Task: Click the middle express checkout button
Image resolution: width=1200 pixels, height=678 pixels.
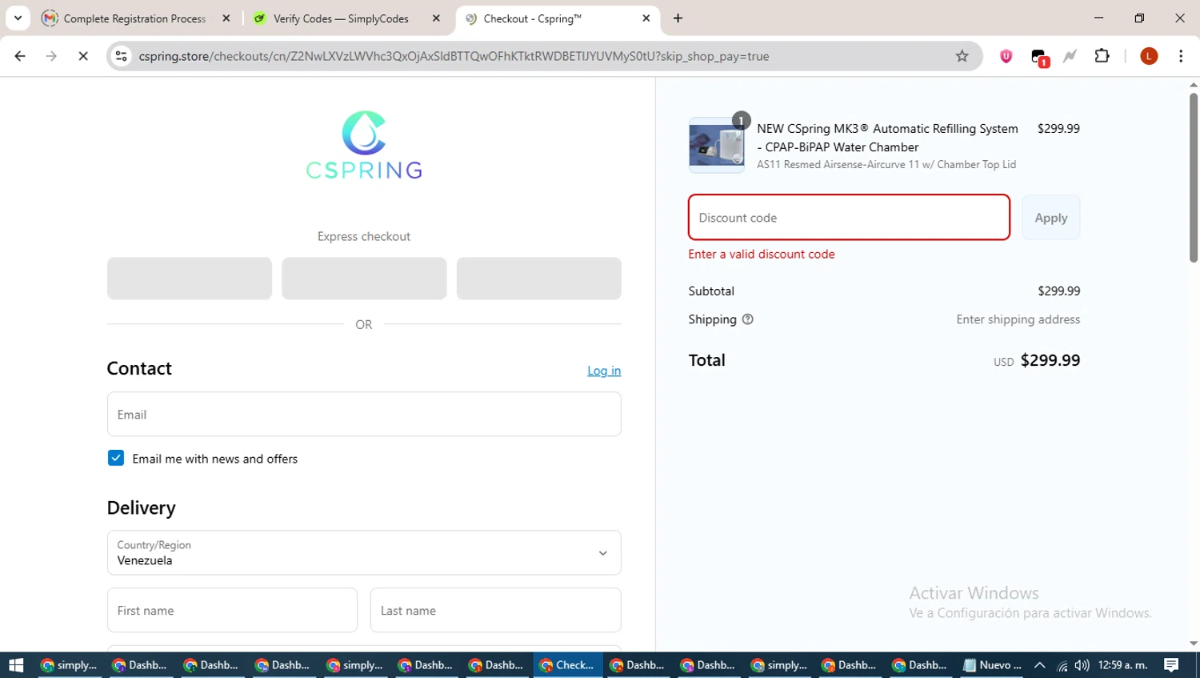Action: 364,279
